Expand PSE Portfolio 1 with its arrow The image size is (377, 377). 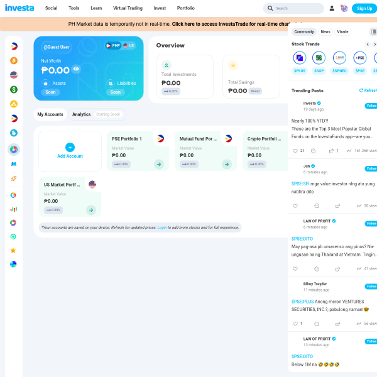tap(159, 164)
